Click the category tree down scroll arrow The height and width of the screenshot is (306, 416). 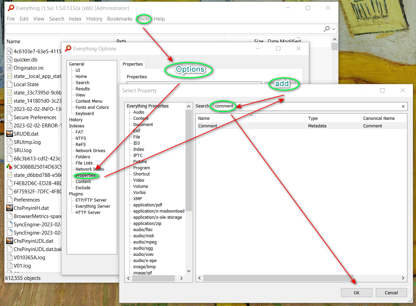pyautogui.click(x=189, y=271)
